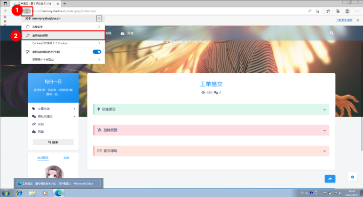Click the Microsoft Edge taskbar icon
This screenshot has width=363, height=197.
pos(58,193)
